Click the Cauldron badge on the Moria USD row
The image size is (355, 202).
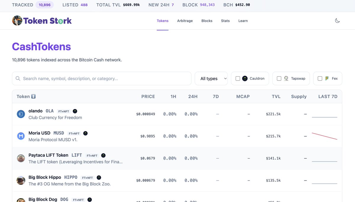pos(85,133)
